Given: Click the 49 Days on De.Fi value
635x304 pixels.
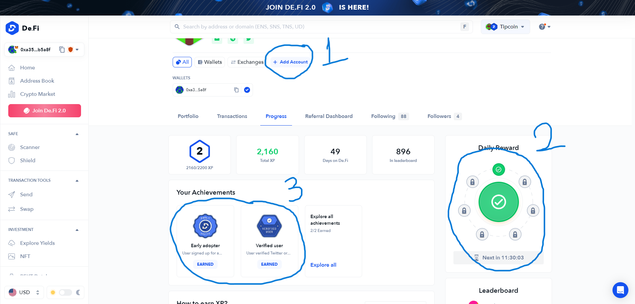Looking at the screenshot, I should [335, 152].
